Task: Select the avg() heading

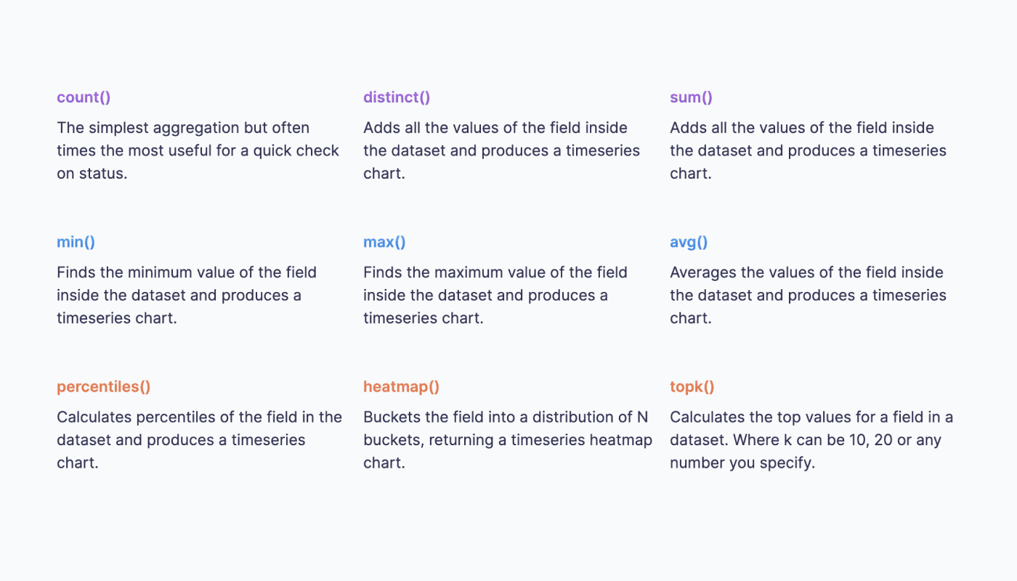Action: pyautogui.click(x=688, y=242)
